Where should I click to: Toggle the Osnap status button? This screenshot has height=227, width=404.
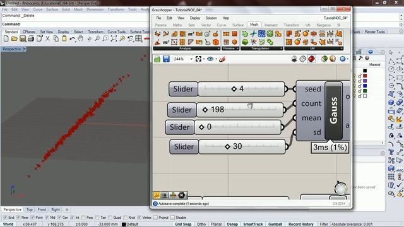pyautogui.click(x=232, y=224)
